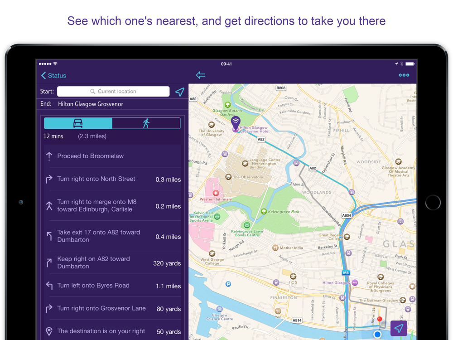
Task: Tap the I C S marker icon
Action: point(293,276)
